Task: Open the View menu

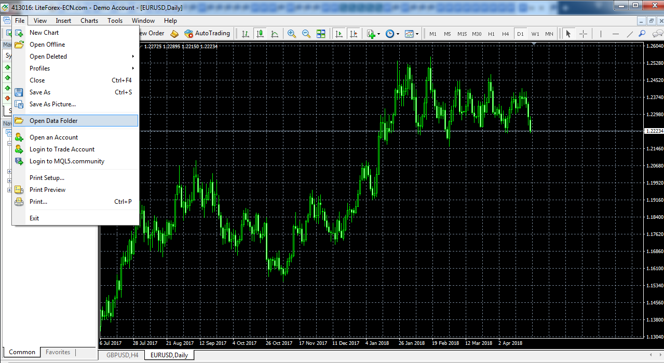Action: 40,21
